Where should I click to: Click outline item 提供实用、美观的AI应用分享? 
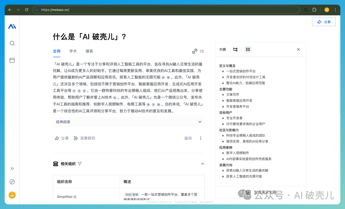point(247,141)
